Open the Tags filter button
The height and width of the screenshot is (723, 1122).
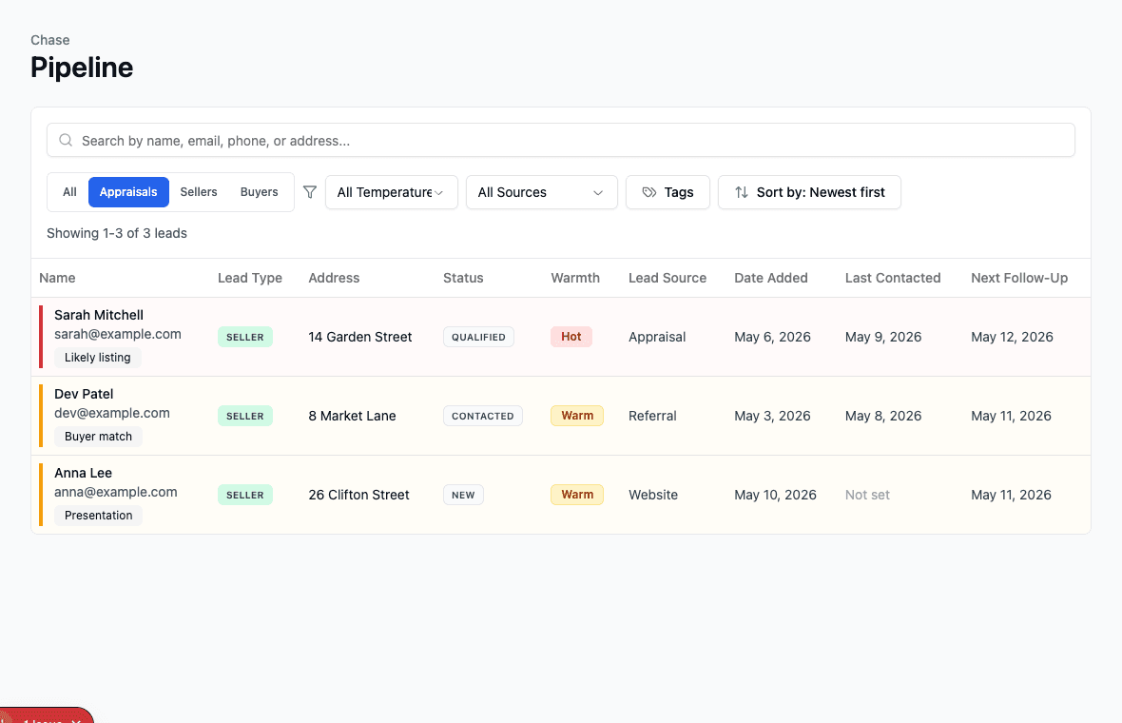coord(667,192)
